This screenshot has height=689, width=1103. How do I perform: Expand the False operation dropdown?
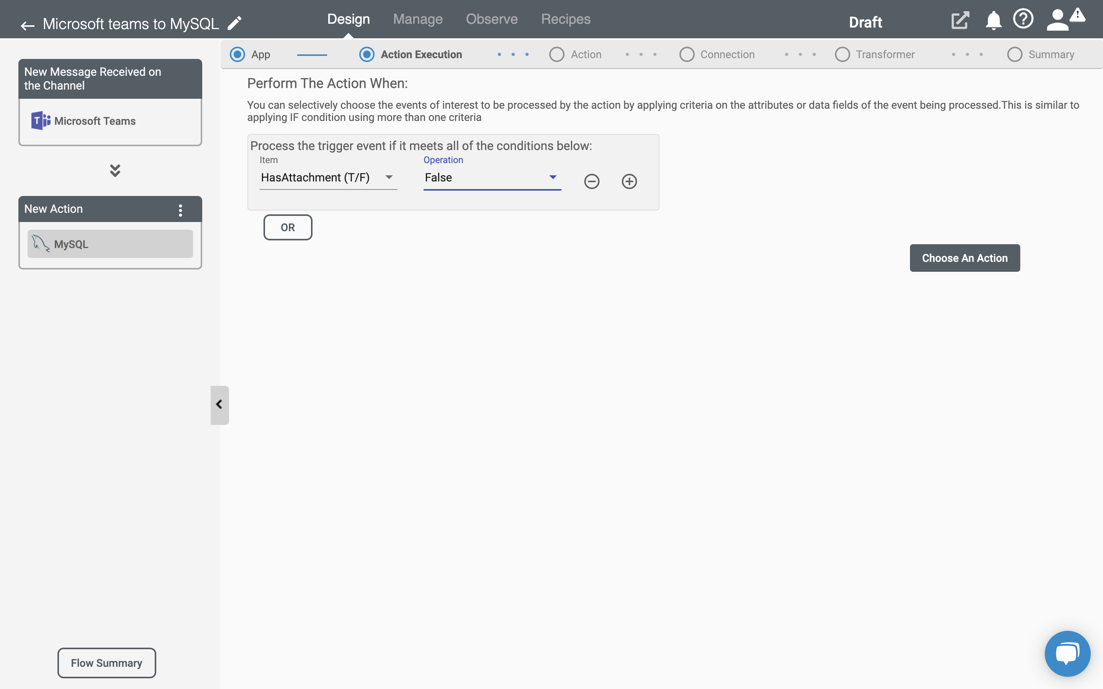coord(553,177)
